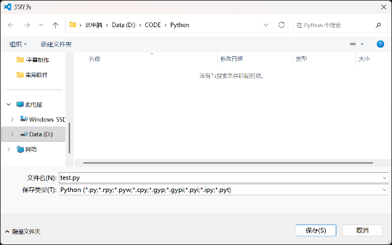The height and width of the screenshot is (245, 392).
Task: Click 新建文件夹 button
Action: [56, 44]
